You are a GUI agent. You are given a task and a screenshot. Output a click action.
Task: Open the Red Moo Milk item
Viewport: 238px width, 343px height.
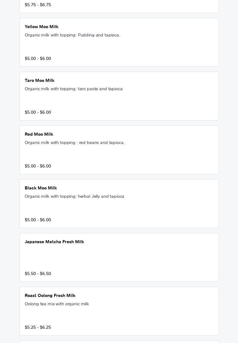pyautogui.click(x=39, y=134)
